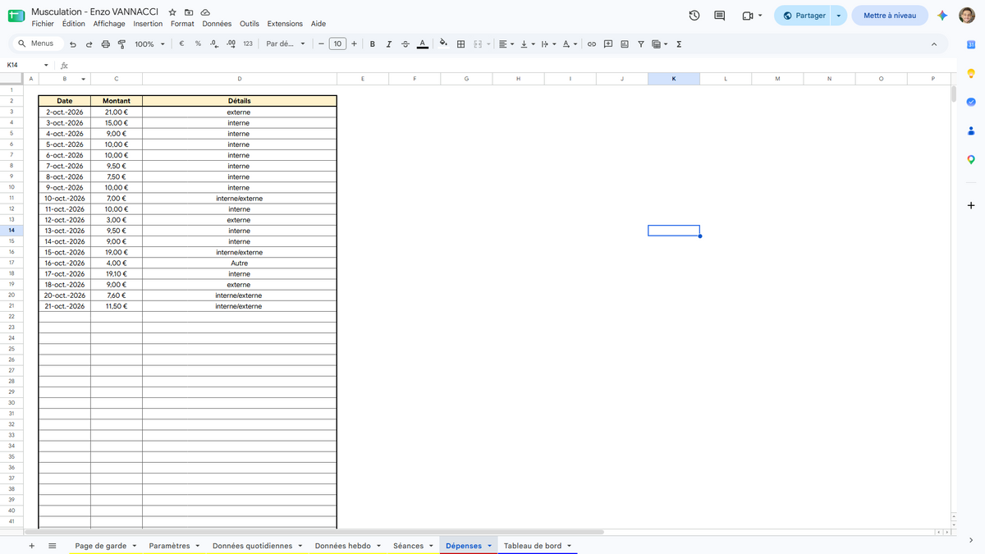Click the Create a filter icon
This screenshot has width=985, height=554.
coord(641,44)
